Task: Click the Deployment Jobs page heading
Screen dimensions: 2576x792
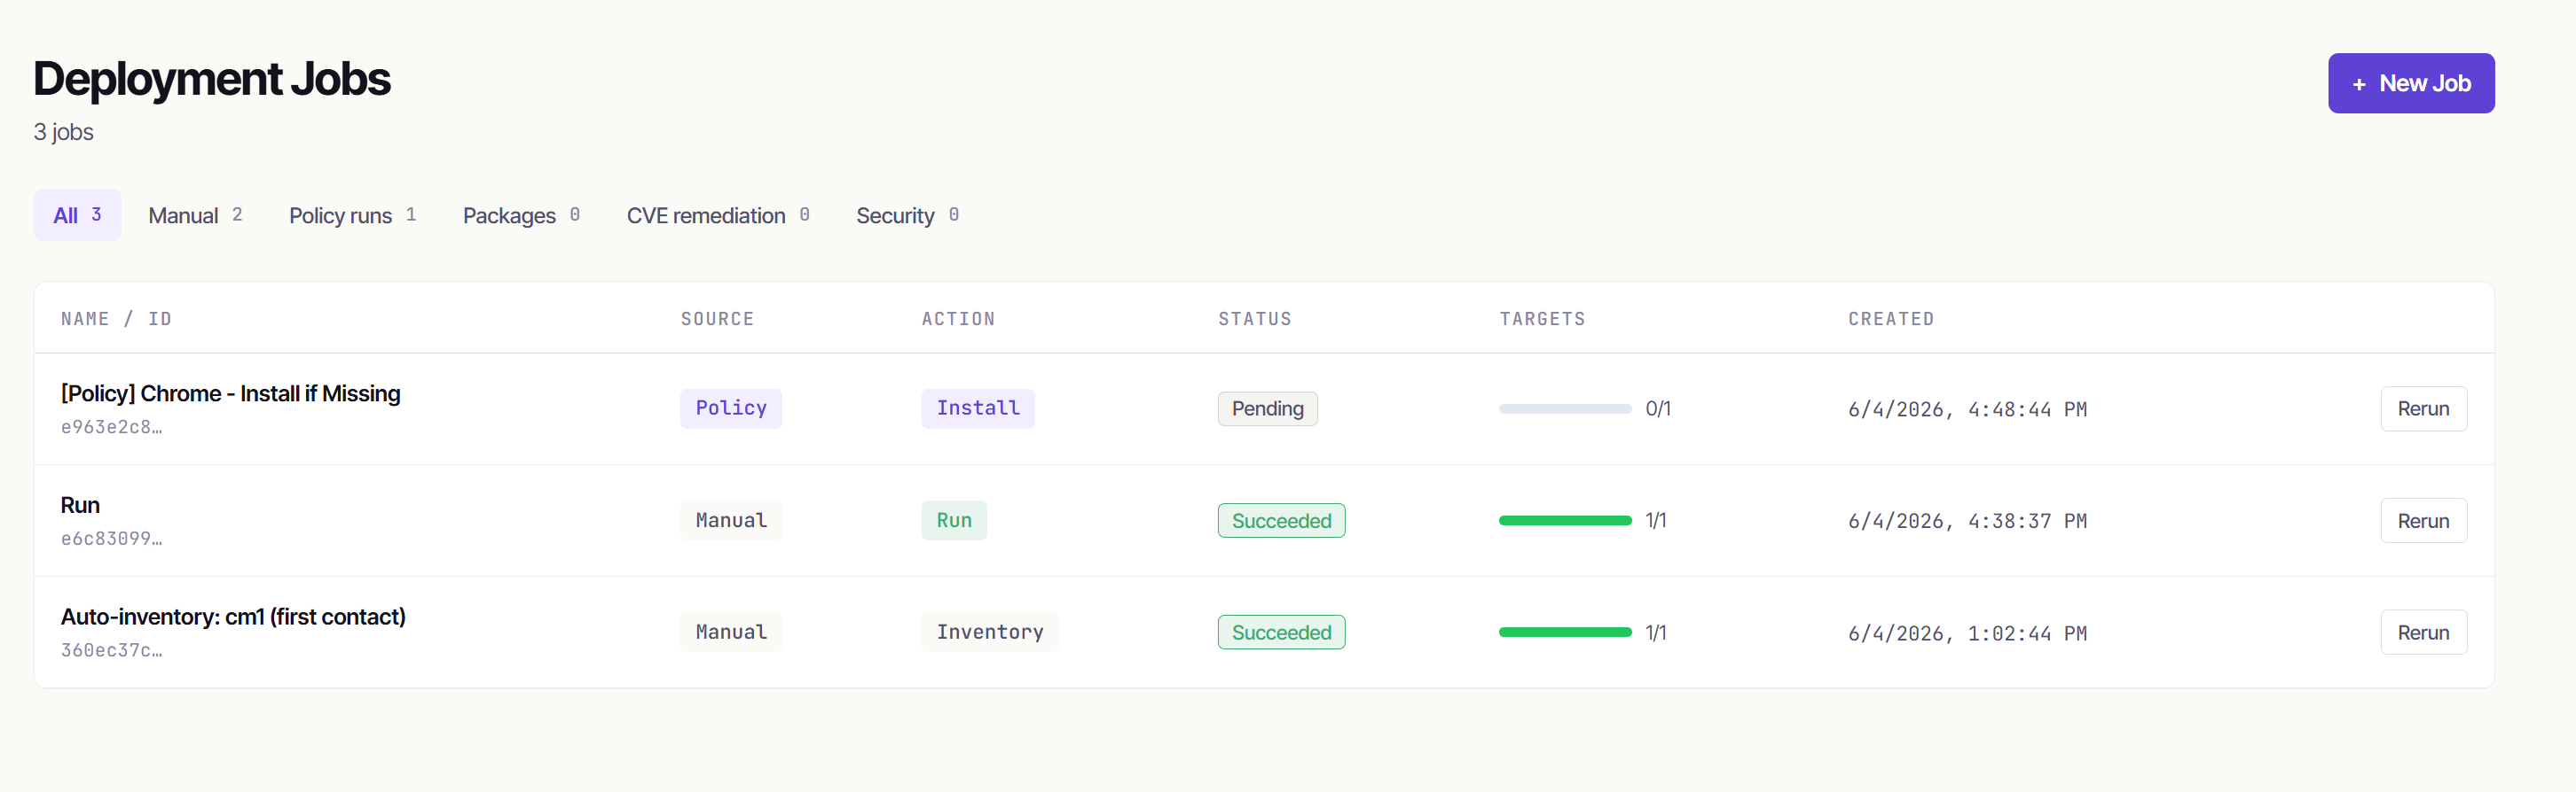Action: (212, 79)
